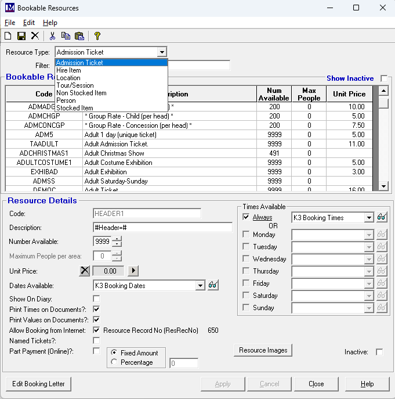Image resolution: width=395 pixels, height=399 pixels.
Task: Enable the Show Inactive checkbox
Action: pos(384,78)
